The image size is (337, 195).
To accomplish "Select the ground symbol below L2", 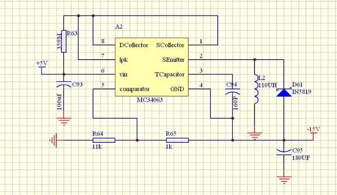I will coord(255,135).
